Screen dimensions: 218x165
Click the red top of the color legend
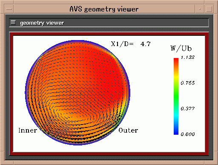point(176,61)
